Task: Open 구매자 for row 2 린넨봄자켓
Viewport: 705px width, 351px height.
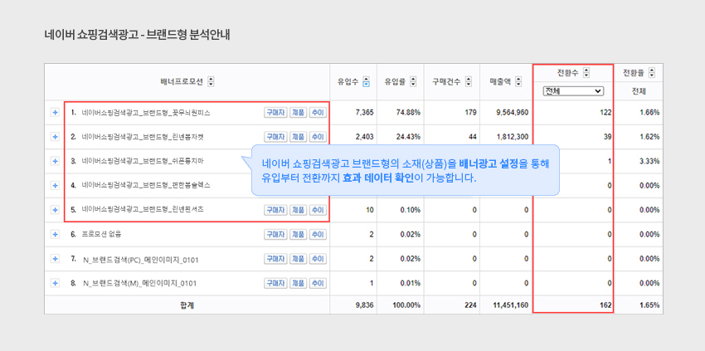Action: (275, 137)
